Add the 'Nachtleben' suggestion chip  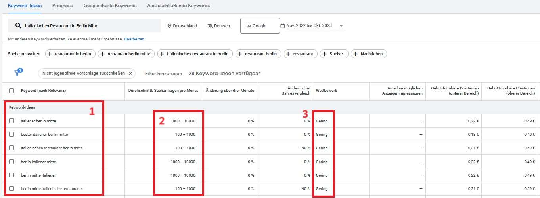click(369, 54)
